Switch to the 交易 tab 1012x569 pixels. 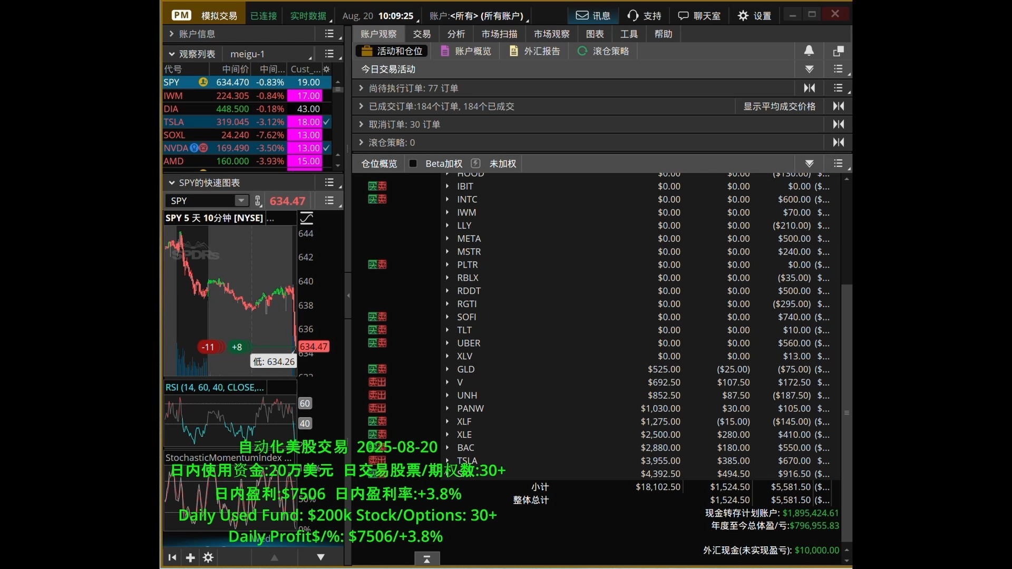click(422, 34)
